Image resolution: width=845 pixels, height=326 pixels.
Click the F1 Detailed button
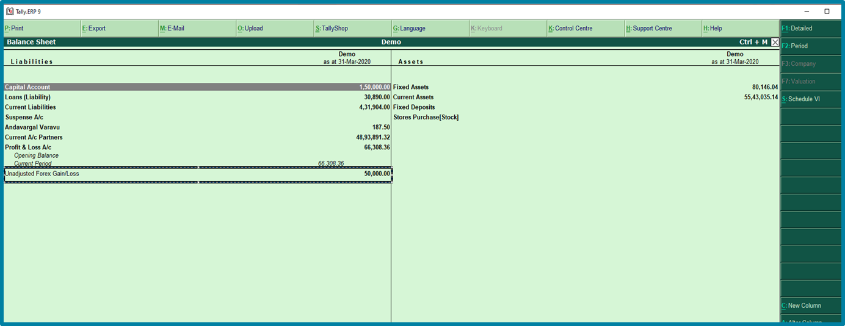click(811, 28)
